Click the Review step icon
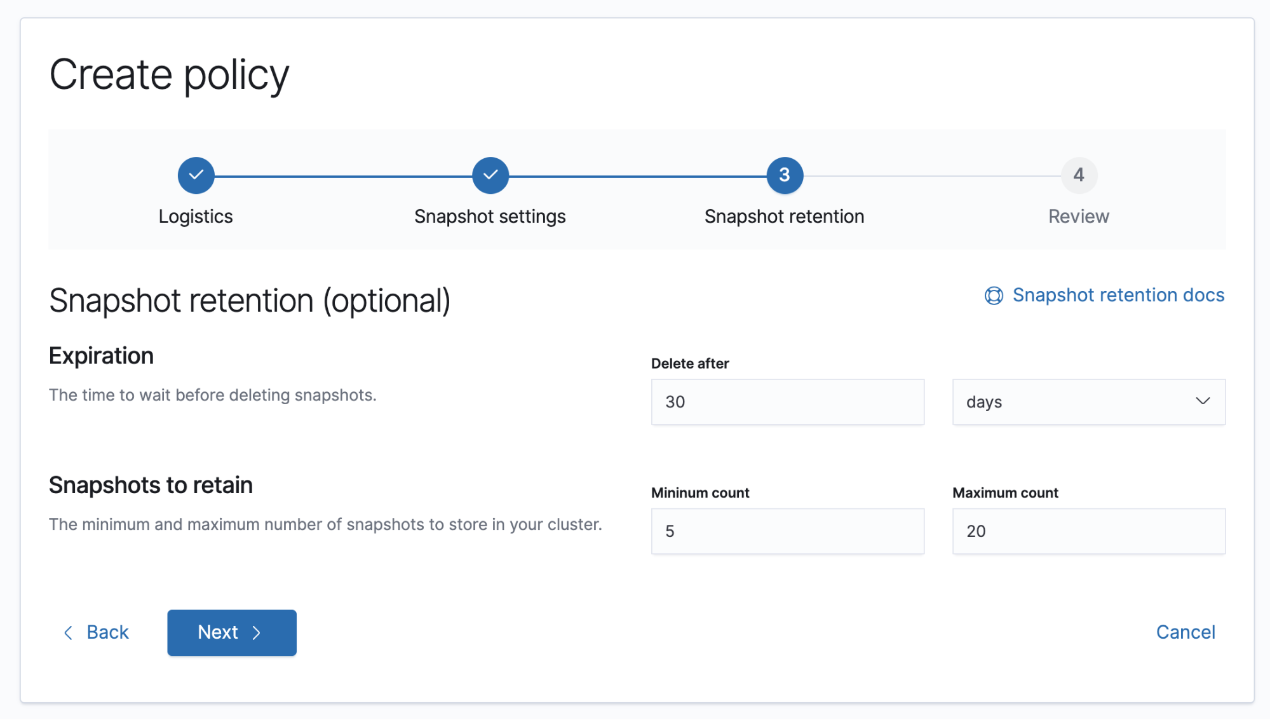1270x720 pixels. point(1077,175)
